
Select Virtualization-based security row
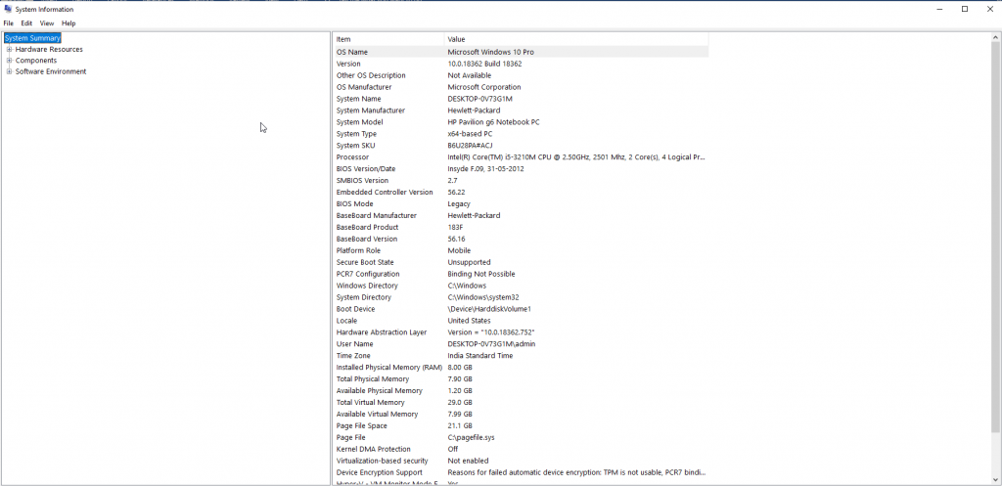point(521,462)
